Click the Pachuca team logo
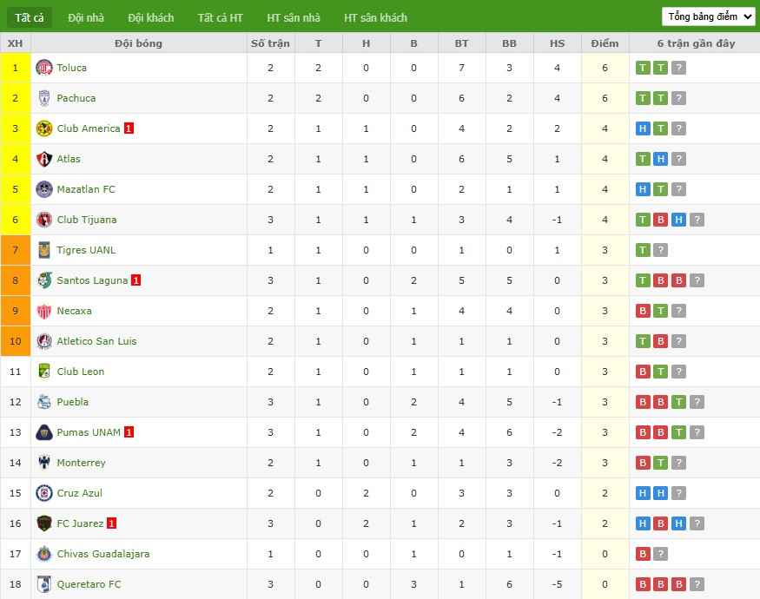Viewport: 760px width, 599px height. tap(44, 98)
